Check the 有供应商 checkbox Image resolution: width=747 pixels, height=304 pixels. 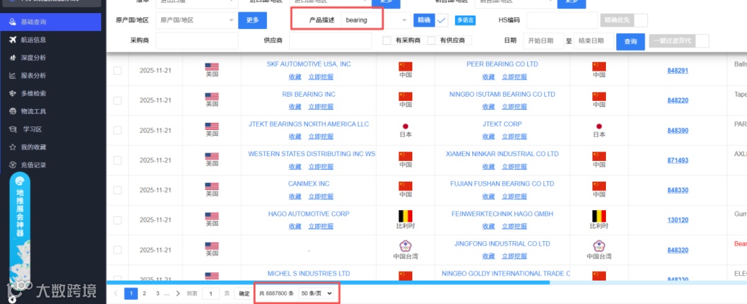pos(431,41)
